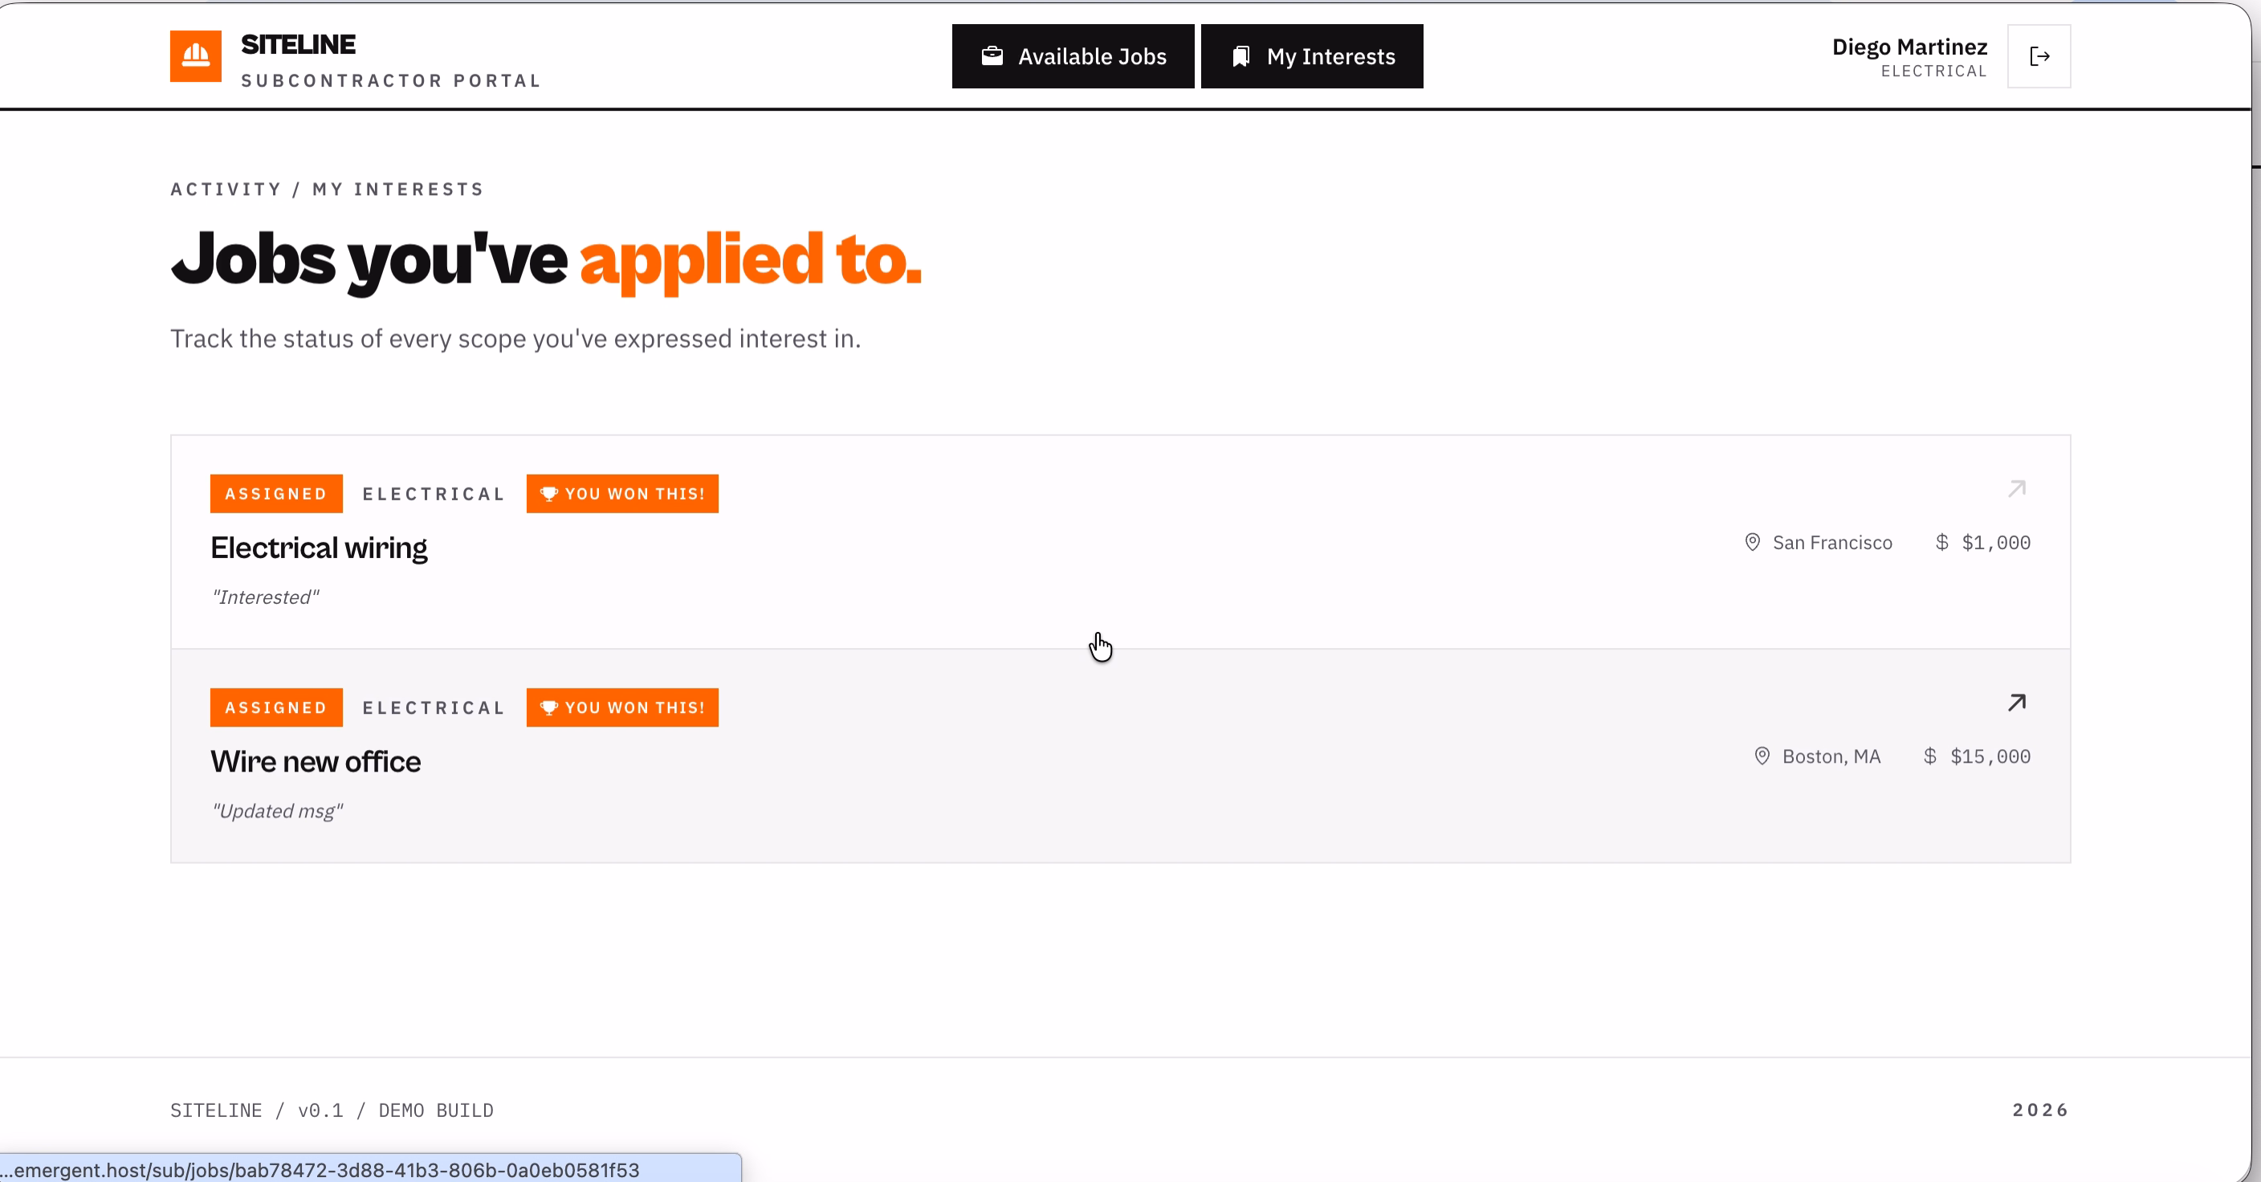Image resolution: width=2261 pixels, height=1182 pixels.
Task: Select the $1,000 budget value
Action: pyautogui.click(x=1996, y=542)
